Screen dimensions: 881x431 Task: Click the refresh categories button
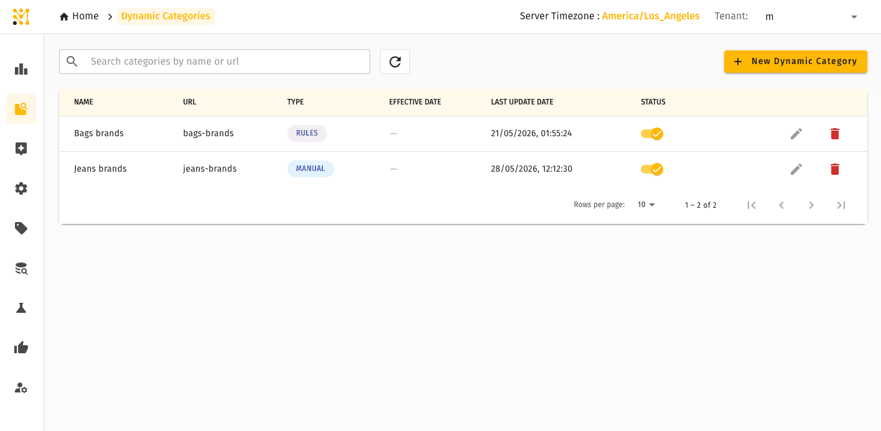click(395, 62)
